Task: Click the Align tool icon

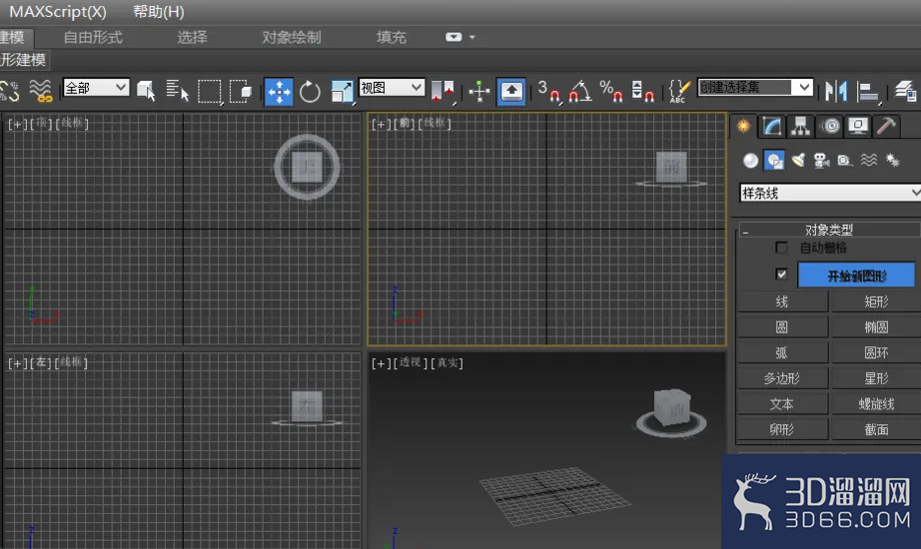Action: point(867,92)
